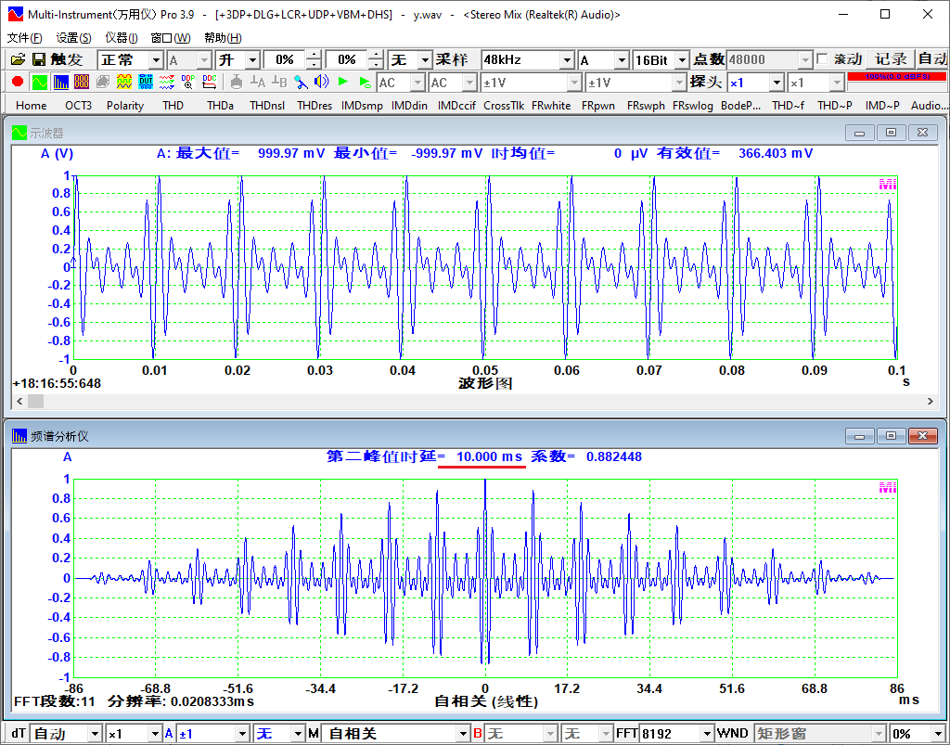Image resolution: width=950 pixels, height=745 pixels.
Task: Click the green play button
Action: [343, 81]
